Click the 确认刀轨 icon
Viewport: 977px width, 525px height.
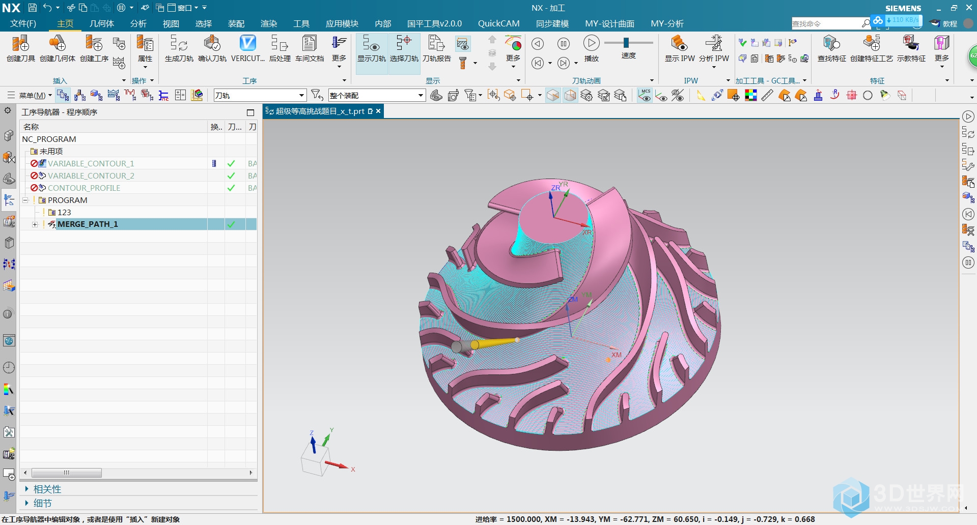[x=212, y=49]
